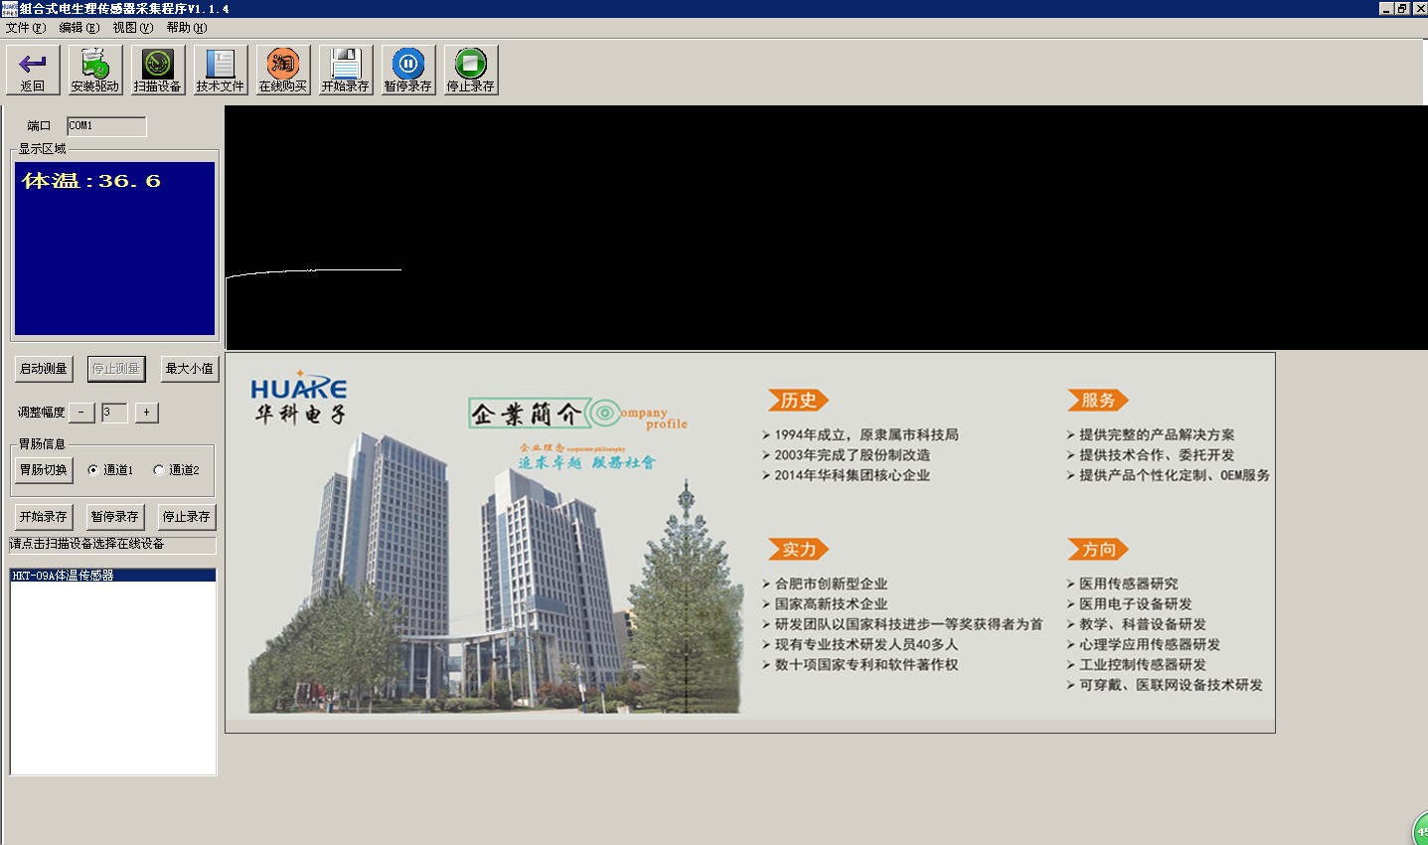Click the 安装驱动 install driver icon
Viewport: 1428px width, 845px height.
(x=95, y=66)
